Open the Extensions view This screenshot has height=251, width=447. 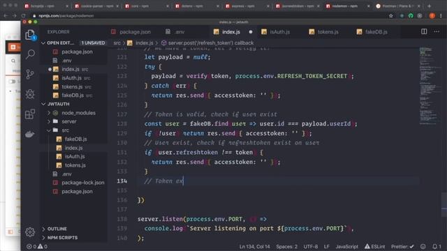pyautogui.click(x=30, y=114)
